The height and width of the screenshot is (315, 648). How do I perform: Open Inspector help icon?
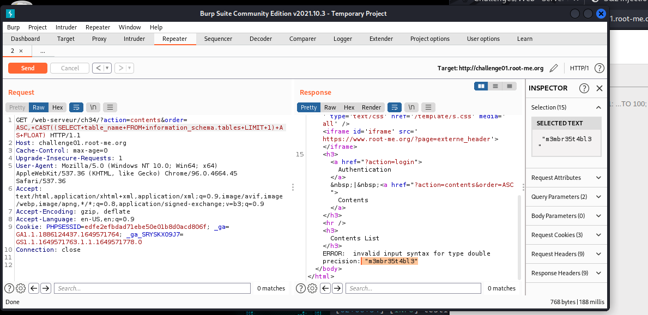(x=584, y=88)
